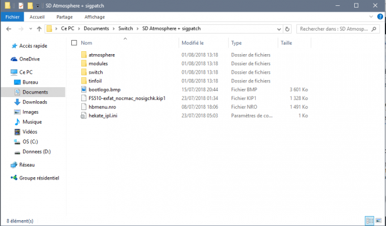Open the atmosphere folder
Viewport: 386px width, 226px height.
click(x=101, y=55)
